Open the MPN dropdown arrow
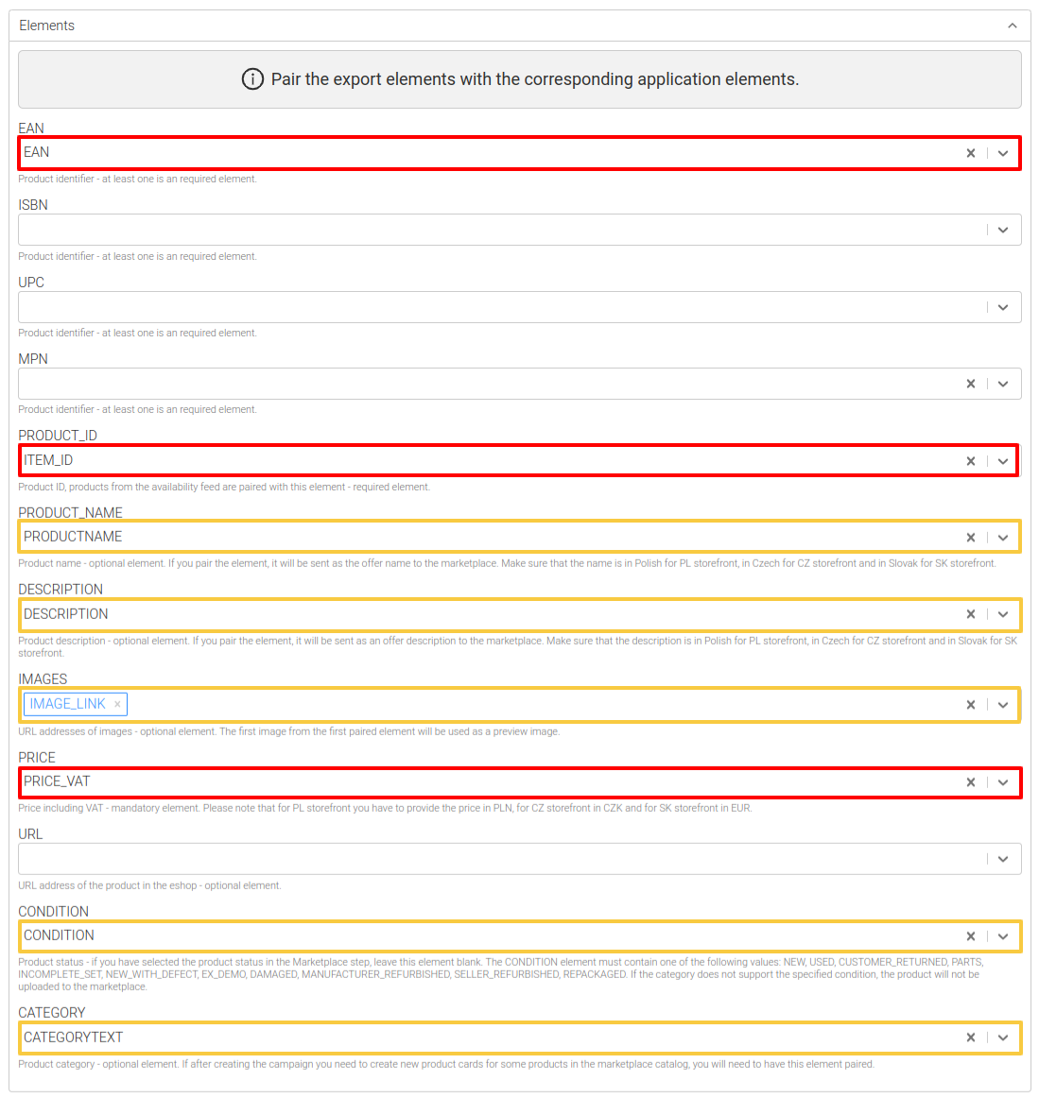 [1003, 384]
